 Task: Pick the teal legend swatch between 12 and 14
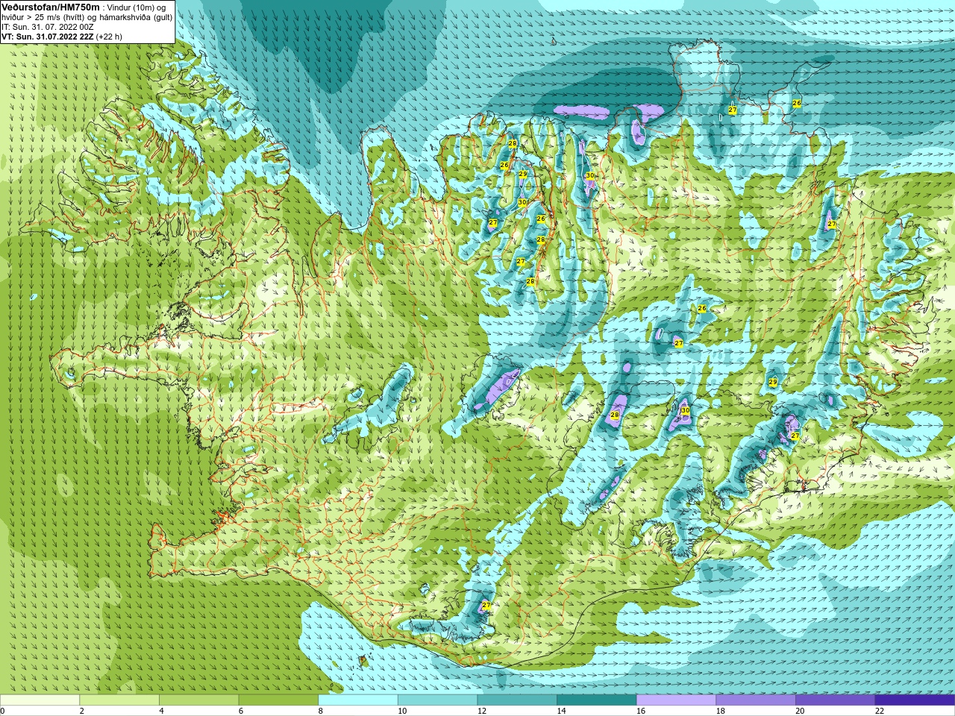[517, 700]
